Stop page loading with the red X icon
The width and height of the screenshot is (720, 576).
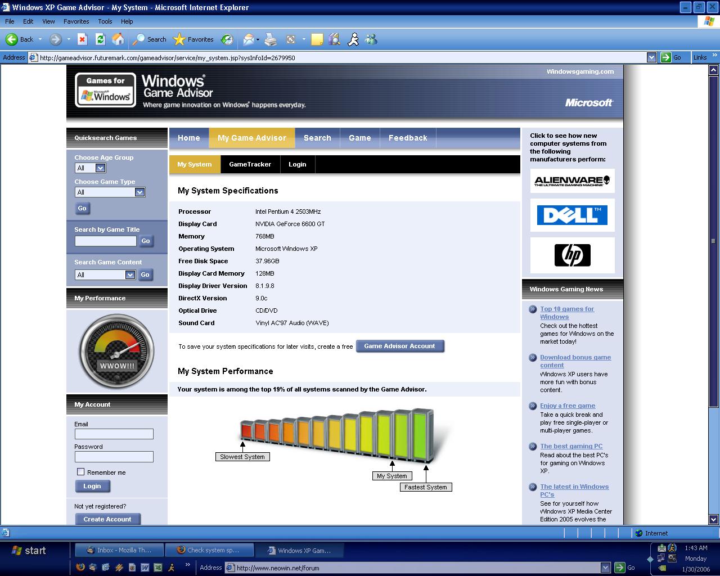(x=82, y=39)
